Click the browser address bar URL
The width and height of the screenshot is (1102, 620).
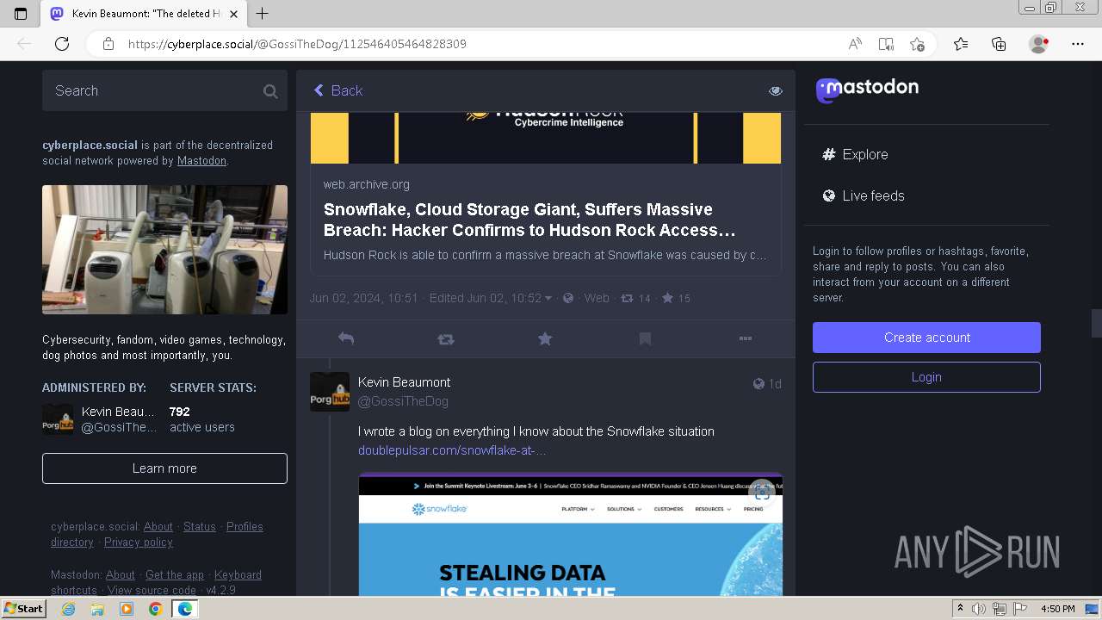tap(297, 44)
